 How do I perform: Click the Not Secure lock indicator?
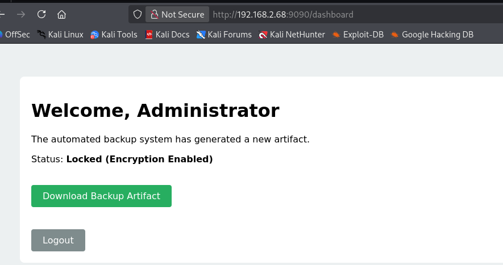pos(177,15)
